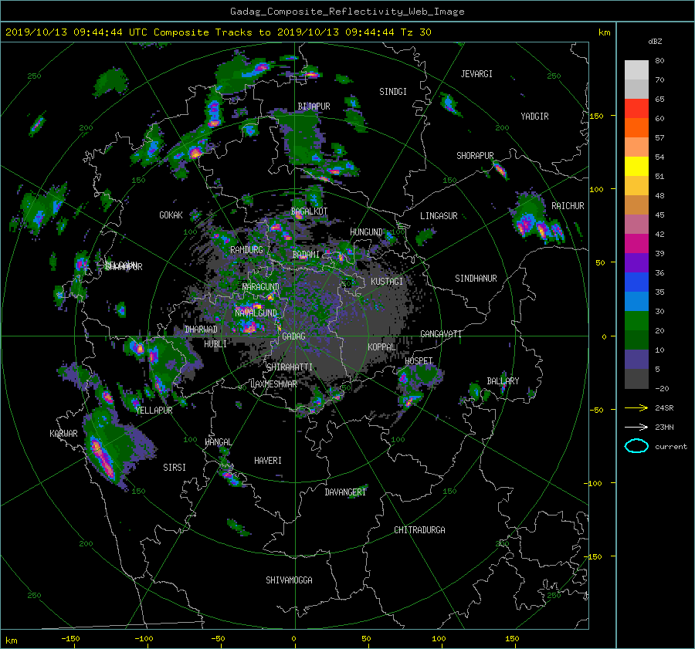
Task: Click the LAXMESHWAR city label
Action: (x=273, y=384)
